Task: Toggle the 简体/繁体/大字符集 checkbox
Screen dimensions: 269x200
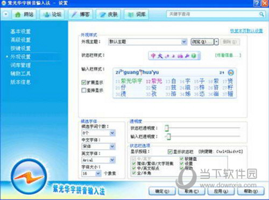Action: 134,163
